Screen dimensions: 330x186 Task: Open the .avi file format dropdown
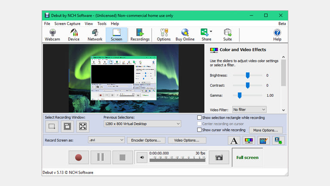coord(106,140)
